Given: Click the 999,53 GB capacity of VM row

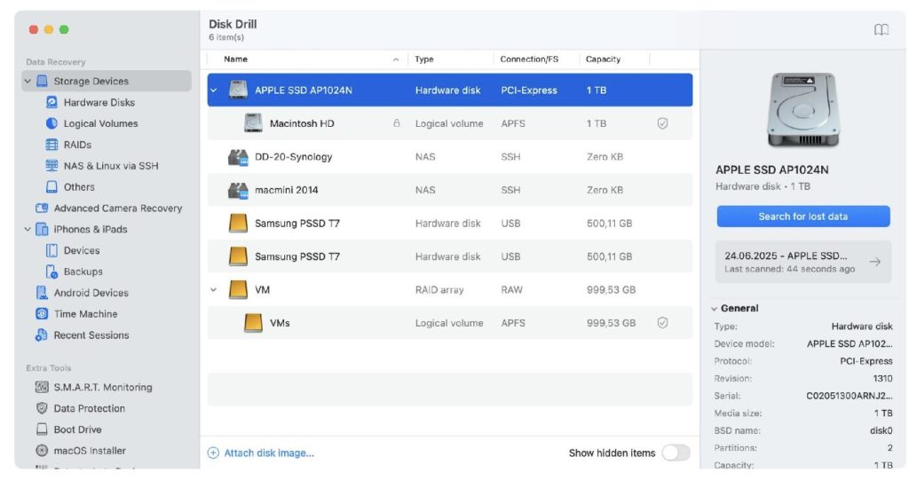Looking at the screenshot, I should [x=611, y=289].
